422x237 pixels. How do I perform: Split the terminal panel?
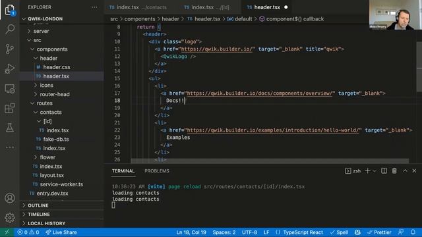click(x=384, y=171)
